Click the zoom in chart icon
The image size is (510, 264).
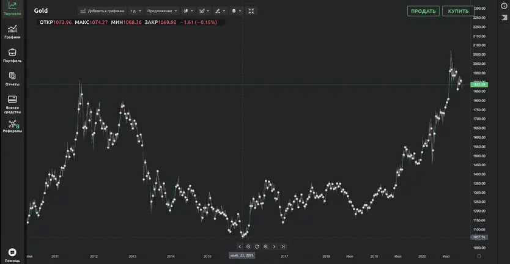[x=265, y=246]
